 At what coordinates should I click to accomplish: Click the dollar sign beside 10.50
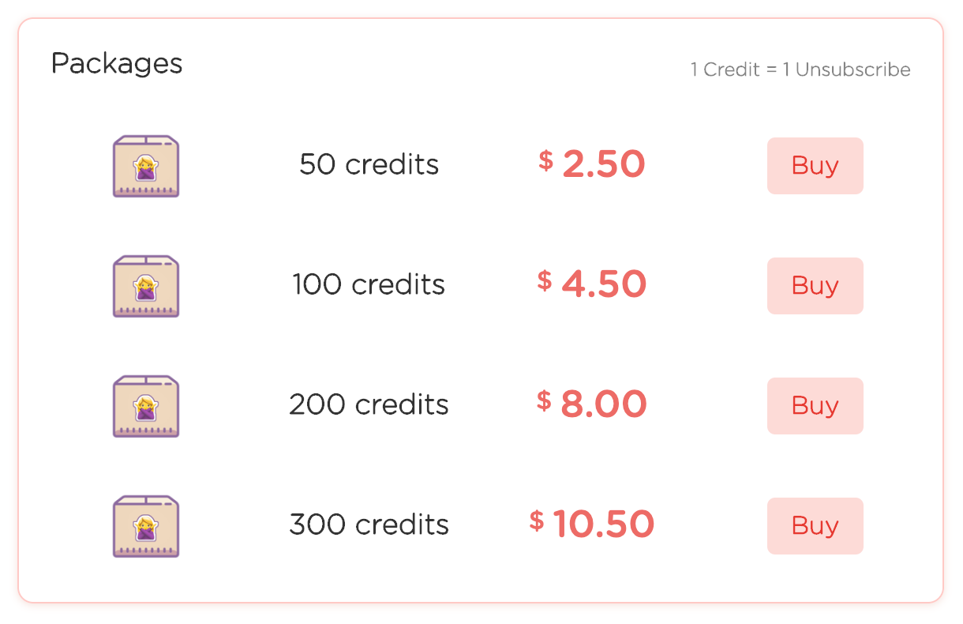(x=537, y=521)
